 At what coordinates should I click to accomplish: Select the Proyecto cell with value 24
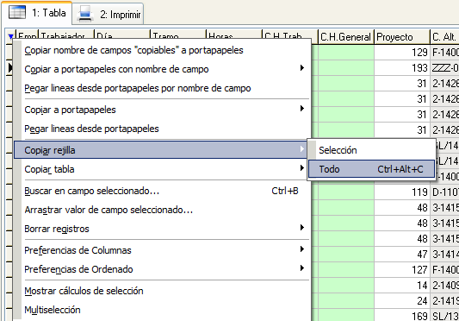(402, 301)
